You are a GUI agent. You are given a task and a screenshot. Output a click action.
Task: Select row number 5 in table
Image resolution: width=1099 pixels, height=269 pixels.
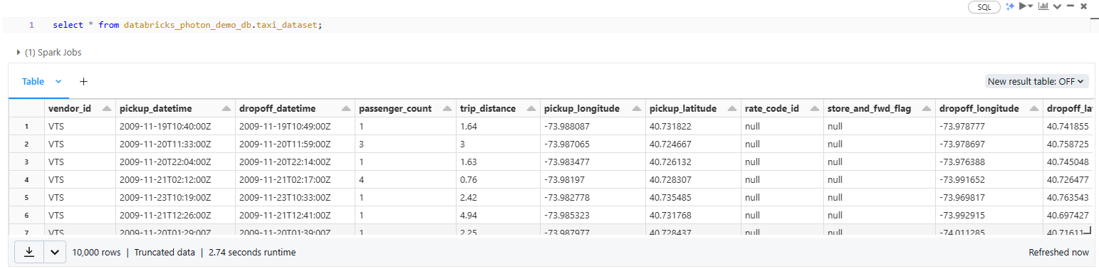click(26, 197)
